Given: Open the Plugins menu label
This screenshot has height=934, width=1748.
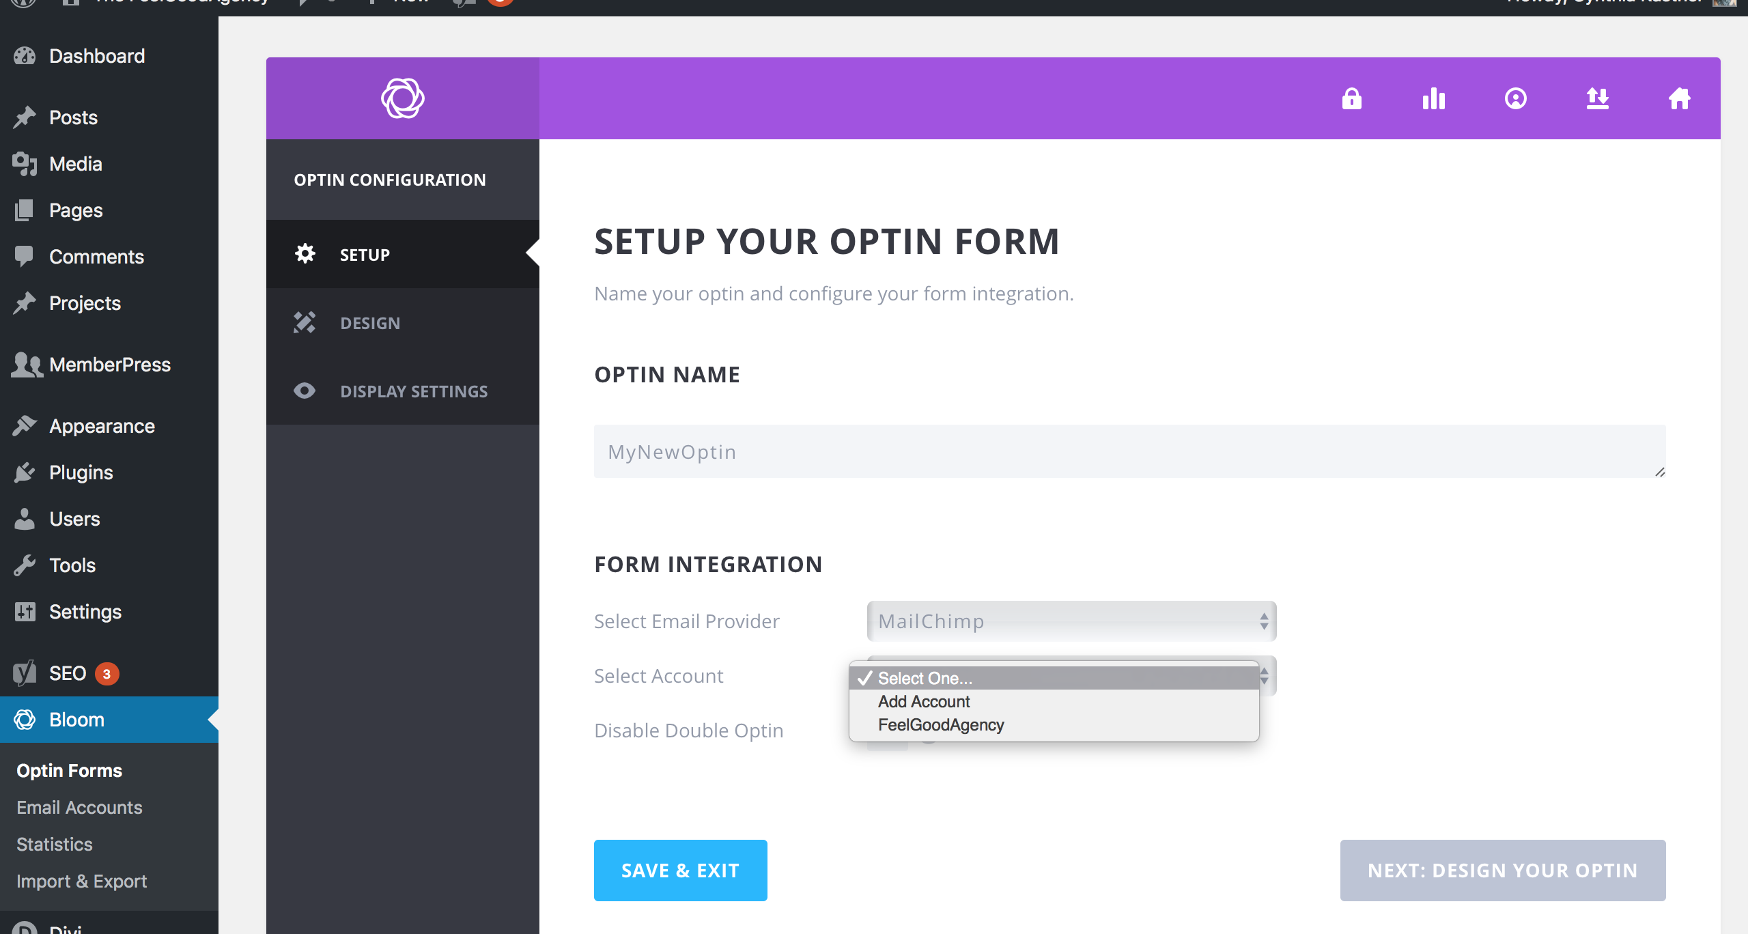Looking at the screenshot, I should [81, 472].
